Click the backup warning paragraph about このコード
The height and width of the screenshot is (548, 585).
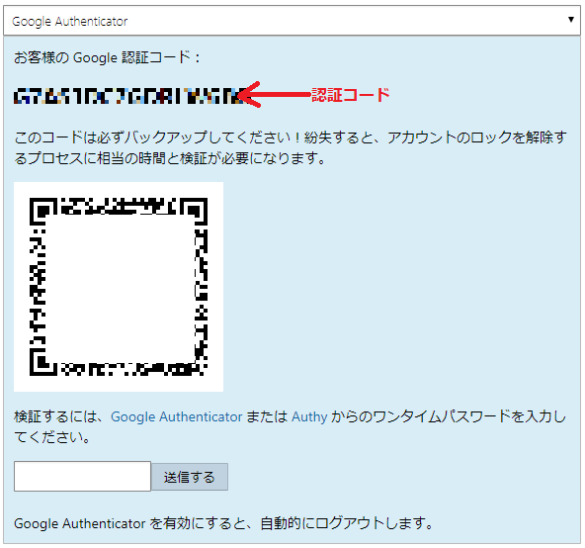pyautogui.click(x=291, y=148)
